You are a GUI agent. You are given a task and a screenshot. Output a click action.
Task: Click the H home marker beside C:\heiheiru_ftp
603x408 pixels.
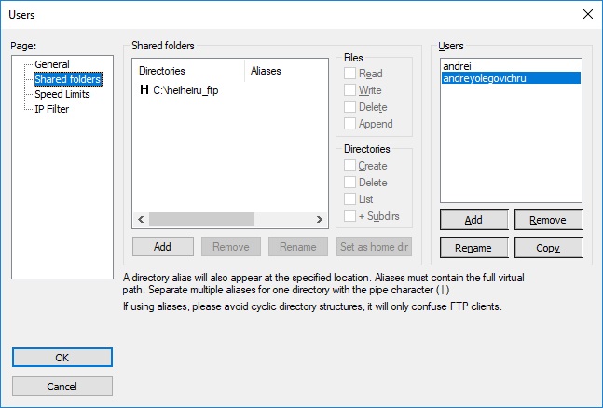[144, 90]
